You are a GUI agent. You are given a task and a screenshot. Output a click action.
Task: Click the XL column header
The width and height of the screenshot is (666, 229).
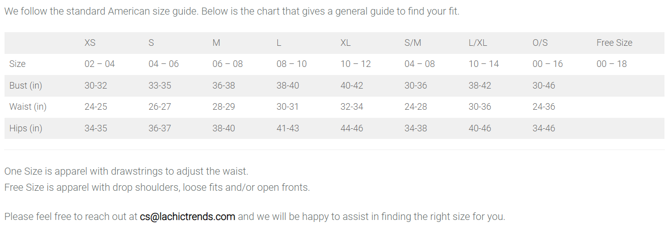(345, 43)
